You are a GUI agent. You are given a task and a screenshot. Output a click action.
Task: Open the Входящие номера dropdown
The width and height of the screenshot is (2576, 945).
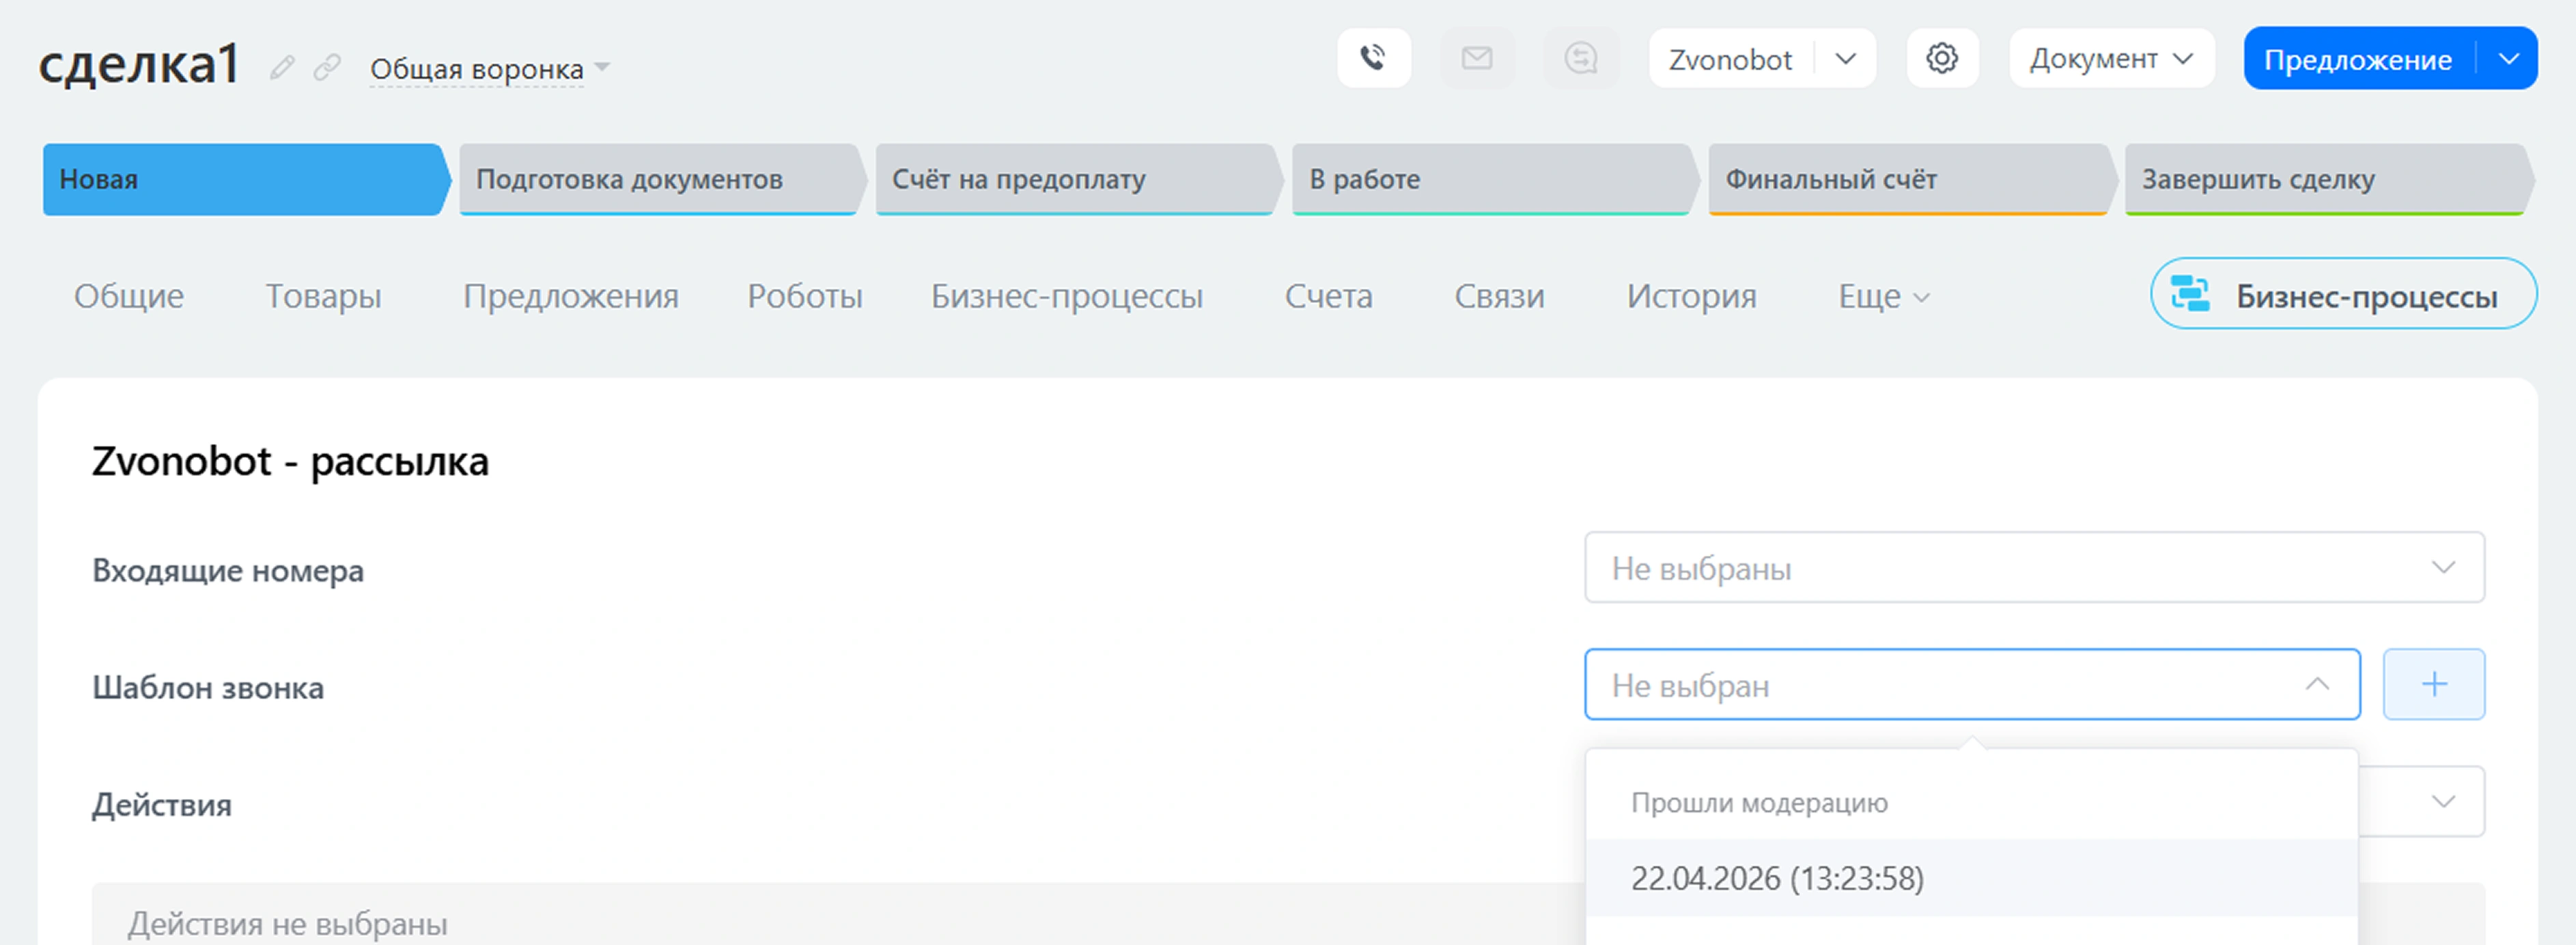(2034, 567)
